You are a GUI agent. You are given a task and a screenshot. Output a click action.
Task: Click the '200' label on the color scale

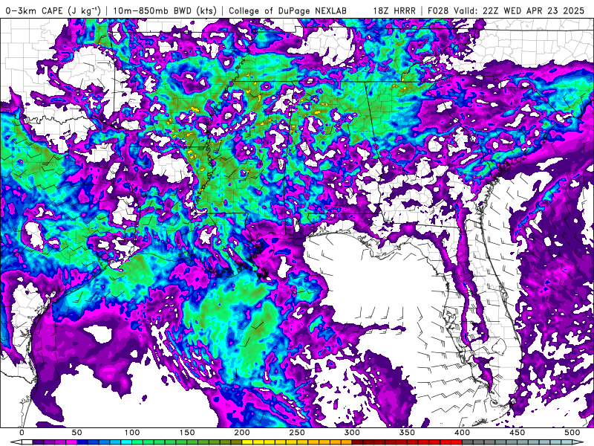coord(242,433)
